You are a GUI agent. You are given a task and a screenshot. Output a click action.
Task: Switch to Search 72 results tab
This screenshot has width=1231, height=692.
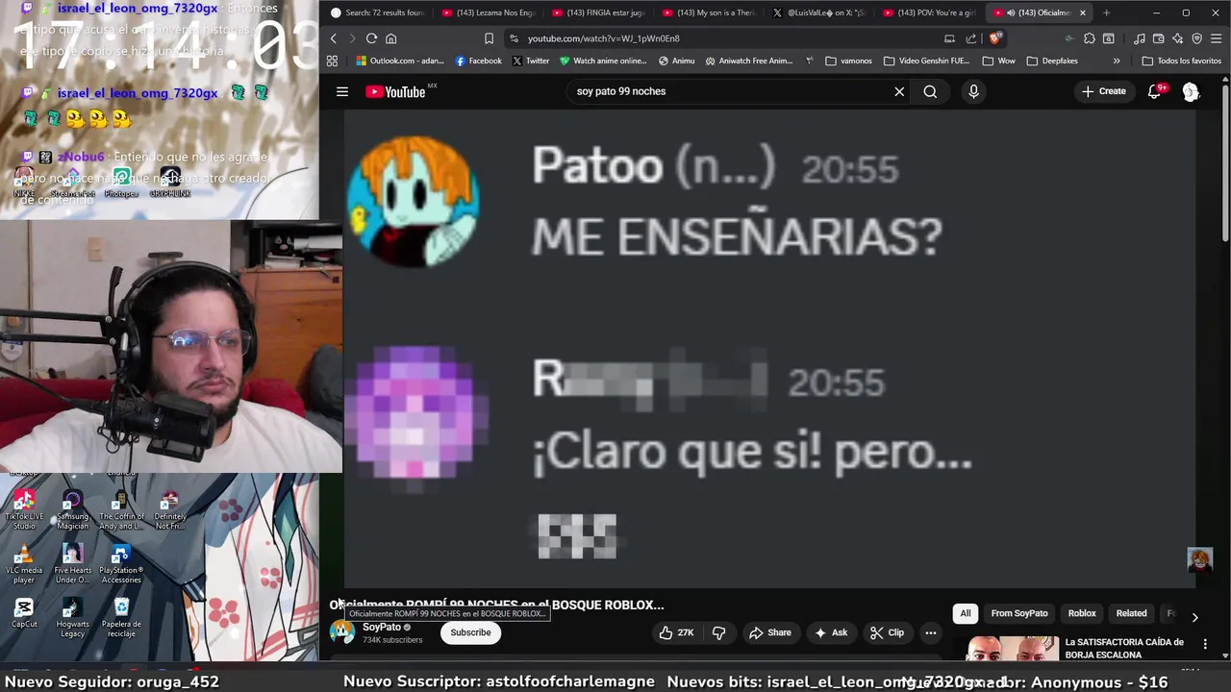378,12
